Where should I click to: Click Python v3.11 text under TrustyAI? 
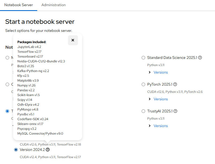point(156,118)
